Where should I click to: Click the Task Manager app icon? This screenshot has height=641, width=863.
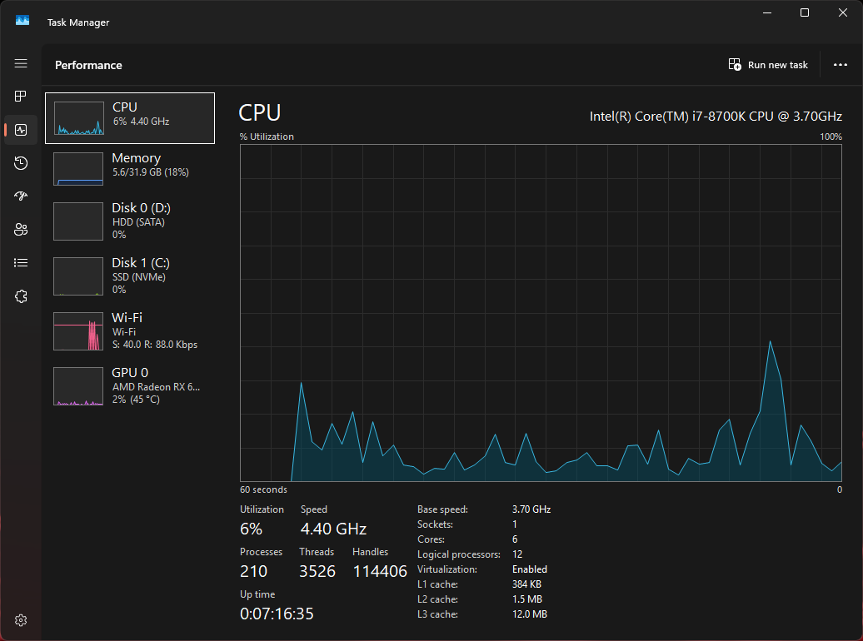pyautogui.click(x=22, y=21)
